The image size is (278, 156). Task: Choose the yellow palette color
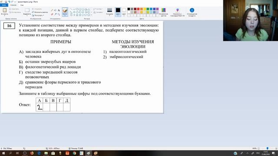tap(145, 9)
